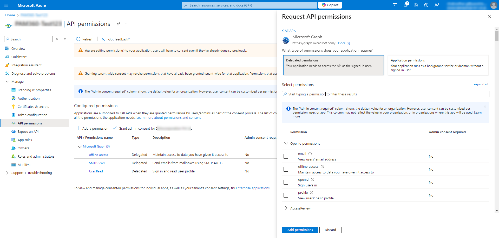Go to Expose an API

pos(28,131)
